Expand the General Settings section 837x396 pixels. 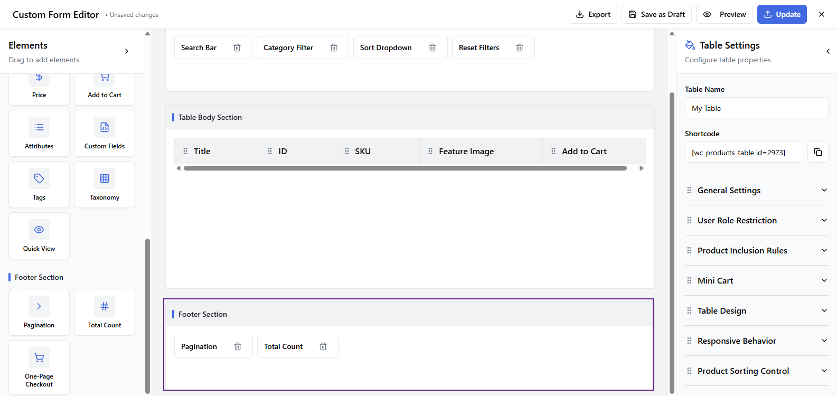pos(756,190)
